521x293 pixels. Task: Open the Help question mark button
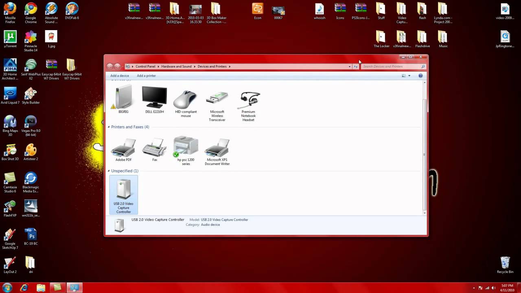[x=420, y=76]
